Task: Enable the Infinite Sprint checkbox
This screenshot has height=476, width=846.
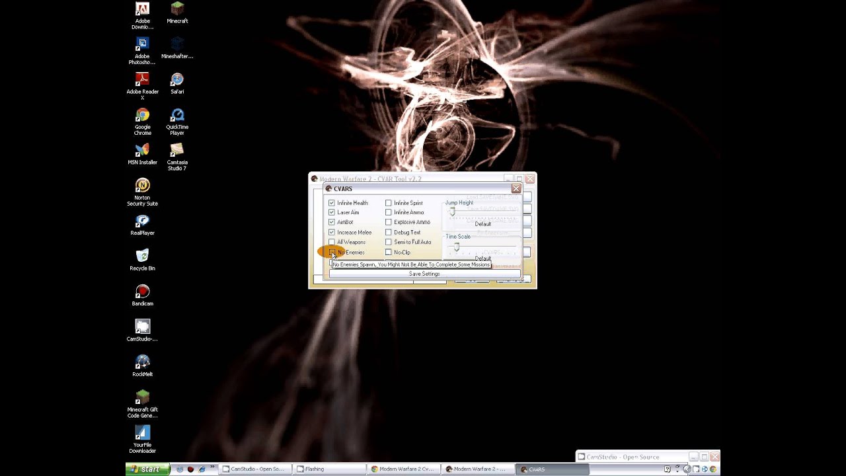Action: pos(389,203)
